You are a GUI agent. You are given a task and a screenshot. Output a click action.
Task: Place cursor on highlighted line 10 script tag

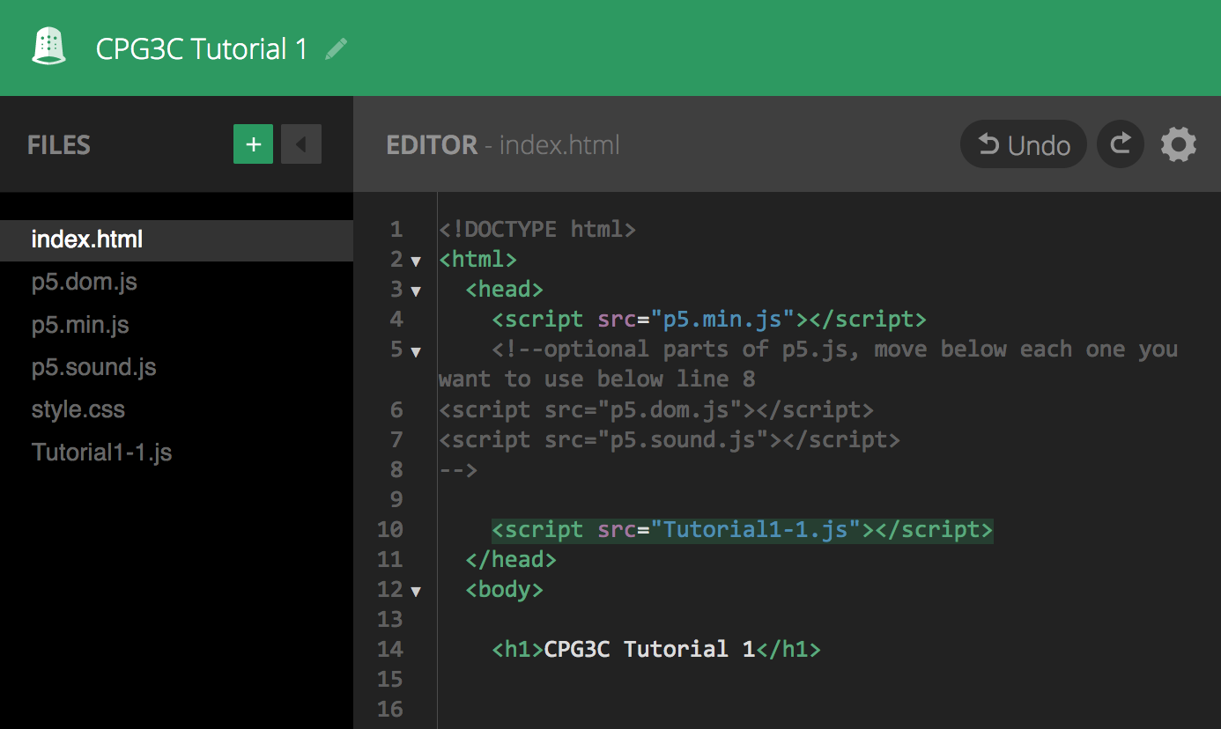[742, 530]
